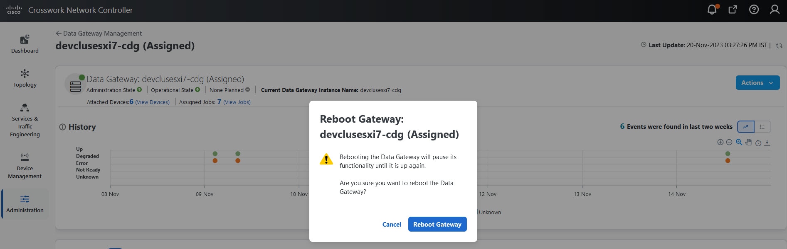Cancel the reboot dialog

(x=392, y=225)
